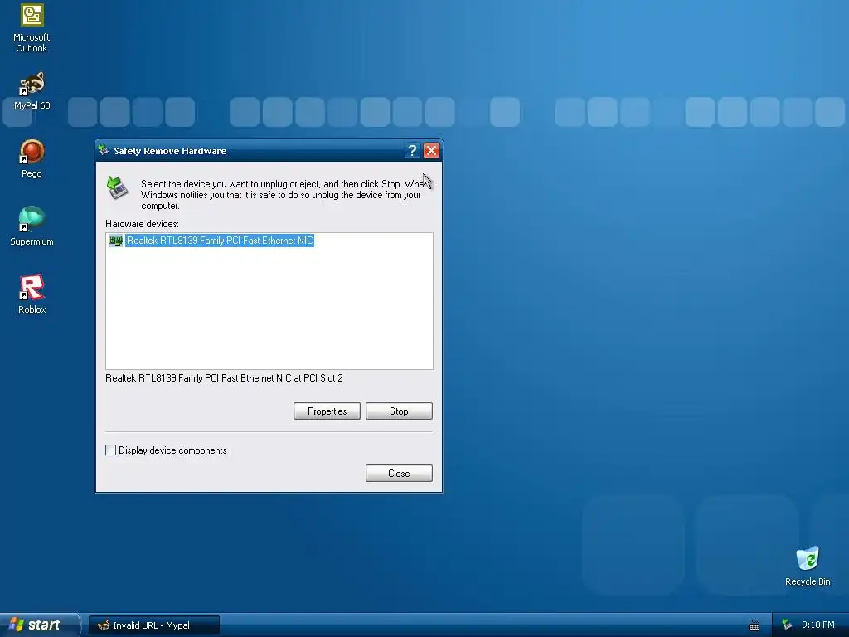Enable Display device components checkbox
Viewport: 849px width, 637px height.
(111, 450)
